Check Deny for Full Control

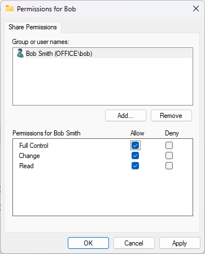click(169, 146)
